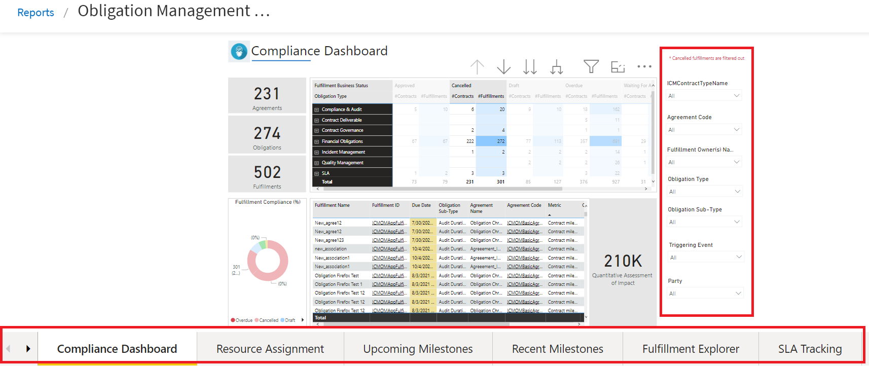This screenshot has width=869, height=366.
Task: Click the focus mode icon
Action: (x=618, y=67)
